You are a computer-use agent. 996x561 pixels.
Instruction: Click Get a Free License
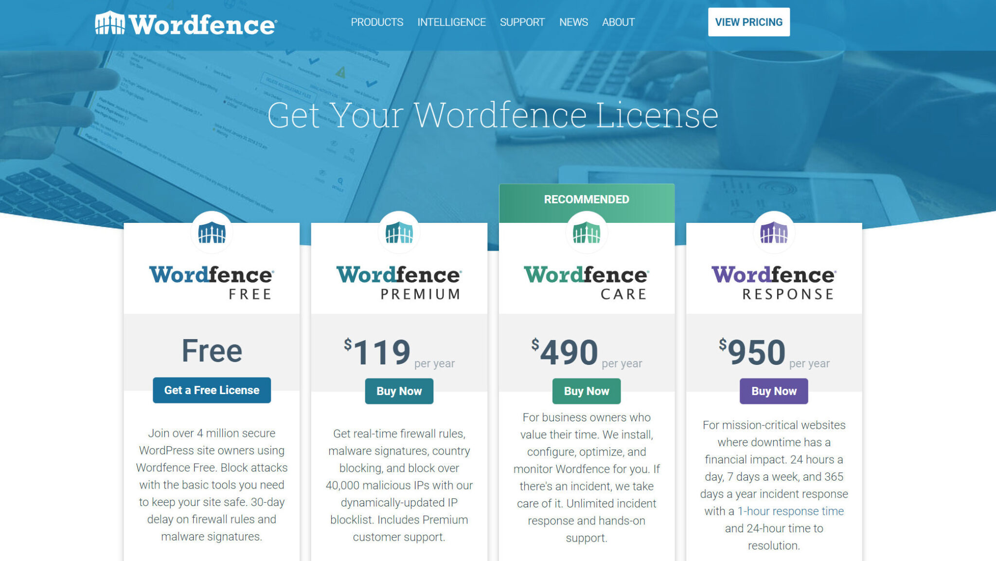tap(212, 390)
